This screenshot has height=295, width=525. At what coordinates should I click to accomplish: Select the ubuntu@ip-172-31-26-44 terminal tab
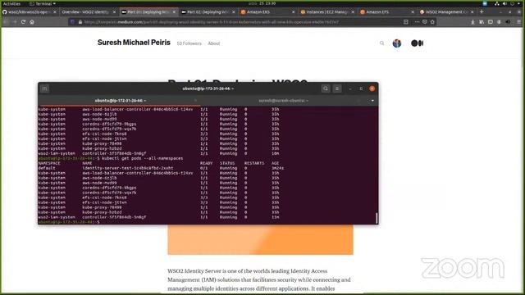point(120,101)
